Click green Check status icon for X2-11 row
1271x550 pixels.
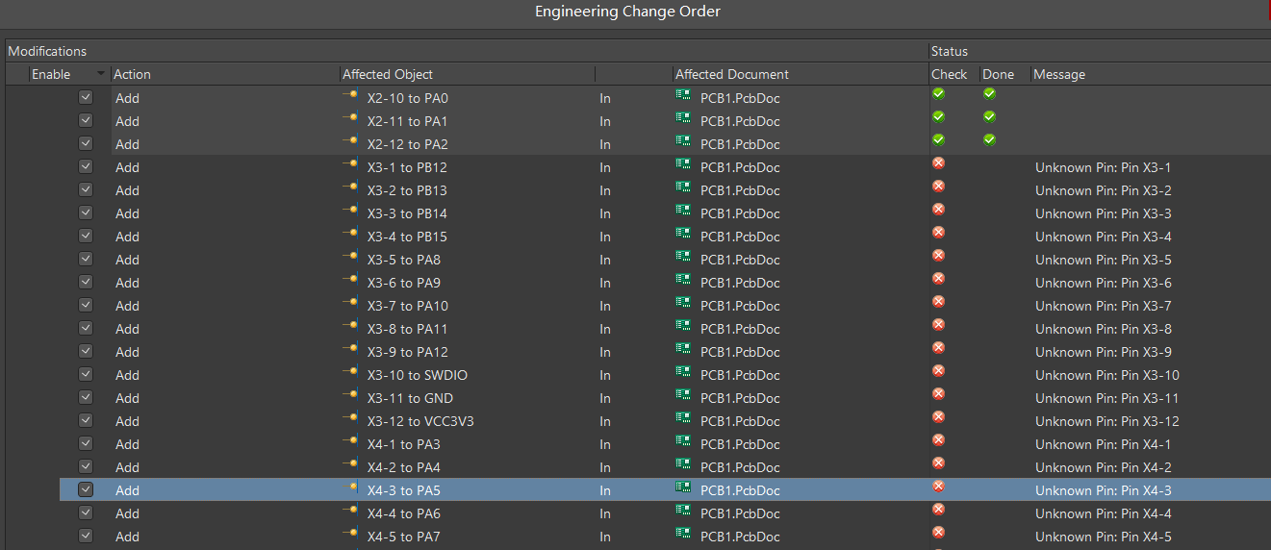pyautogui.click(x=938, y=116)
